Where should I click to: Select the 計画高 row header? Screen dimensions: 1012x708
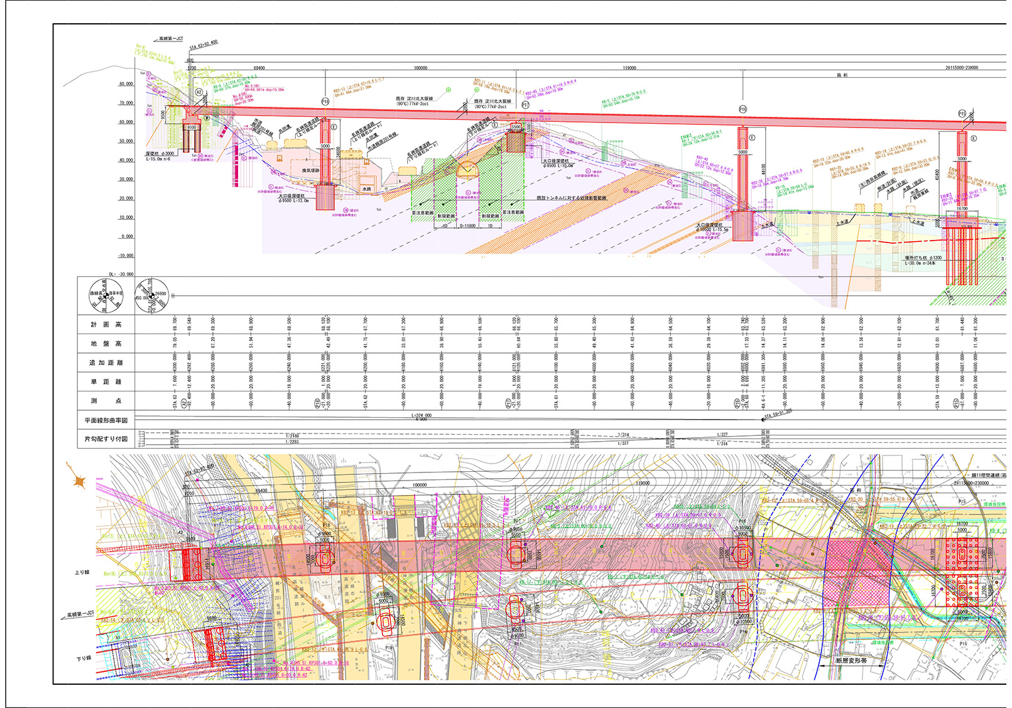106,325
